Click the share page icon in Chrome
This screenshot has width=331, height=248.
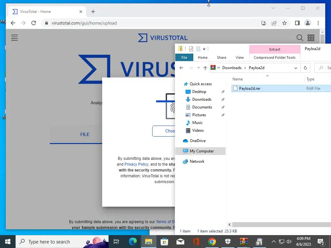(274, 23)
